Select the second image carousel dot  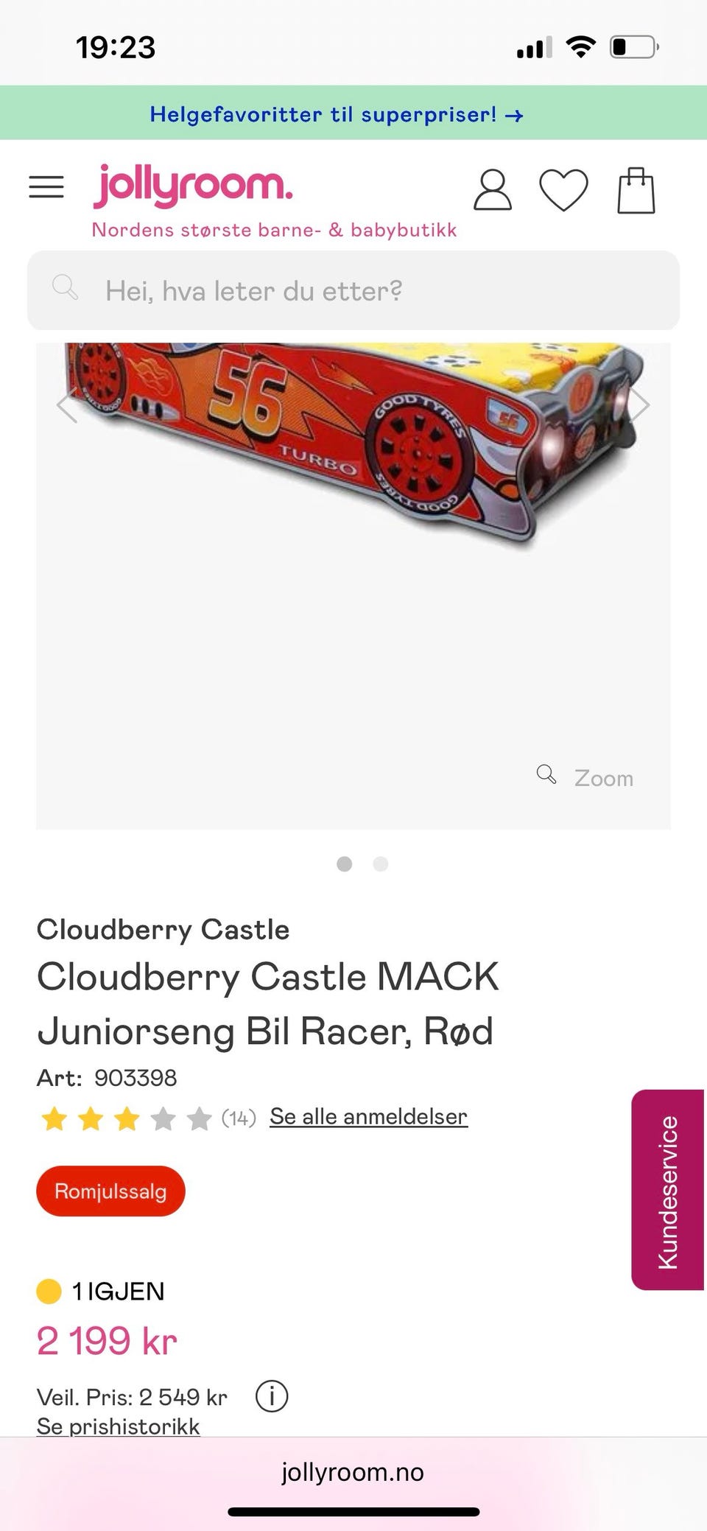click(380, 863)
